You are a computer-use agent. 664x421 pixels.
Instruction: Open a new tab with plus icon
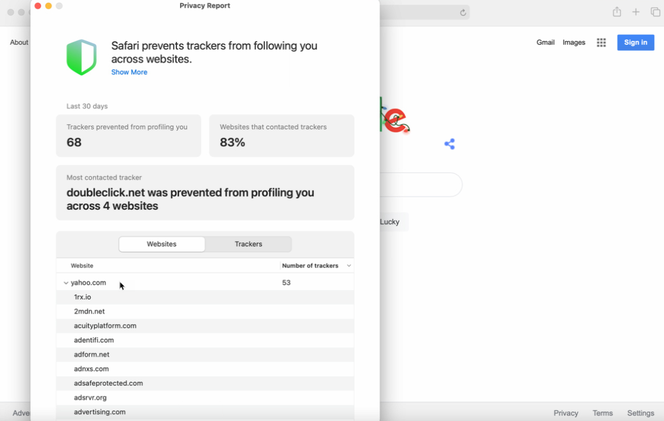pyautogui.click(x=636, y=12)
